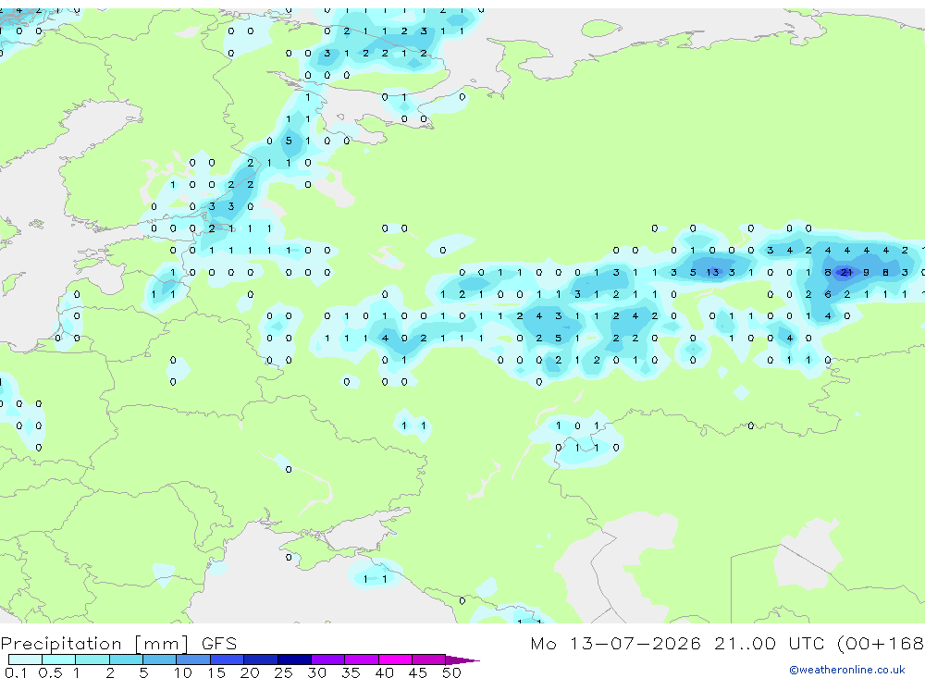
Task: Click the 5–10 mm legend color swatch
Action: coord(160,660)
